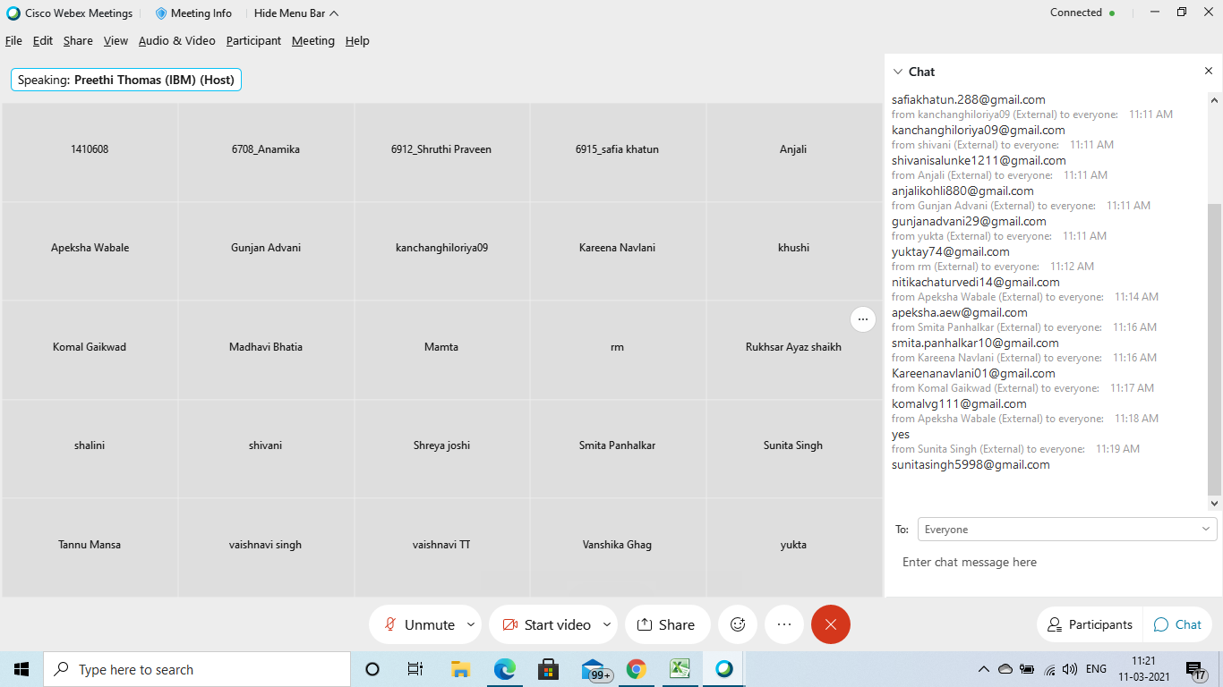Toggle the Participants panel
This screenshot has height=687, width=1223.
click(1090, 624)
